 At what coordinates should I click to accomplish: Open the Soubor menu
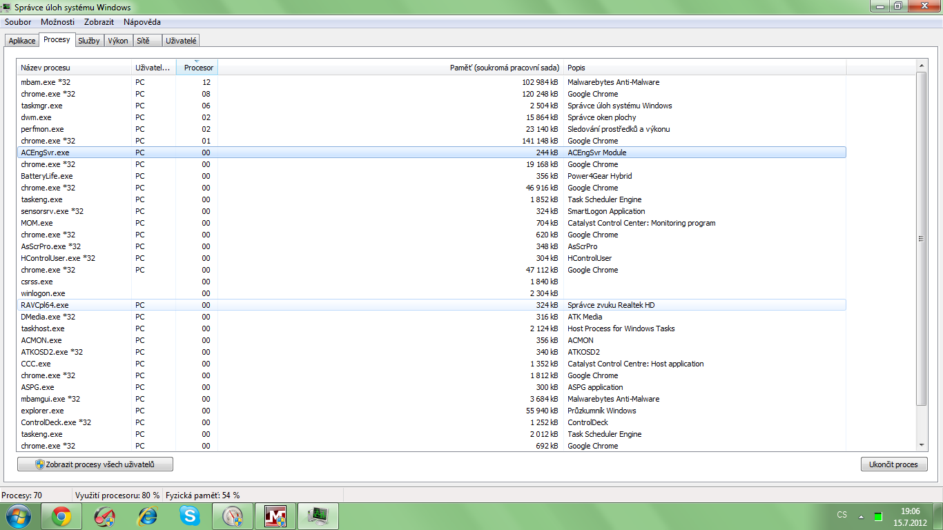coord(18,22)
